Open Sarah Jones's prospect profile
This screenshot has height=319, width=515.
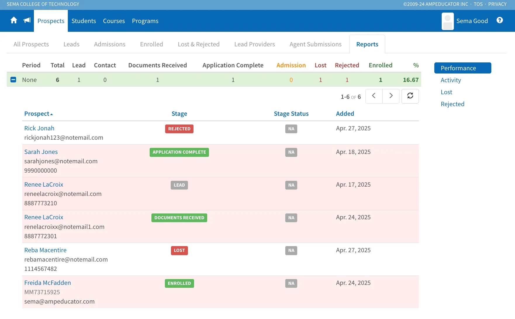click(41, 152)
